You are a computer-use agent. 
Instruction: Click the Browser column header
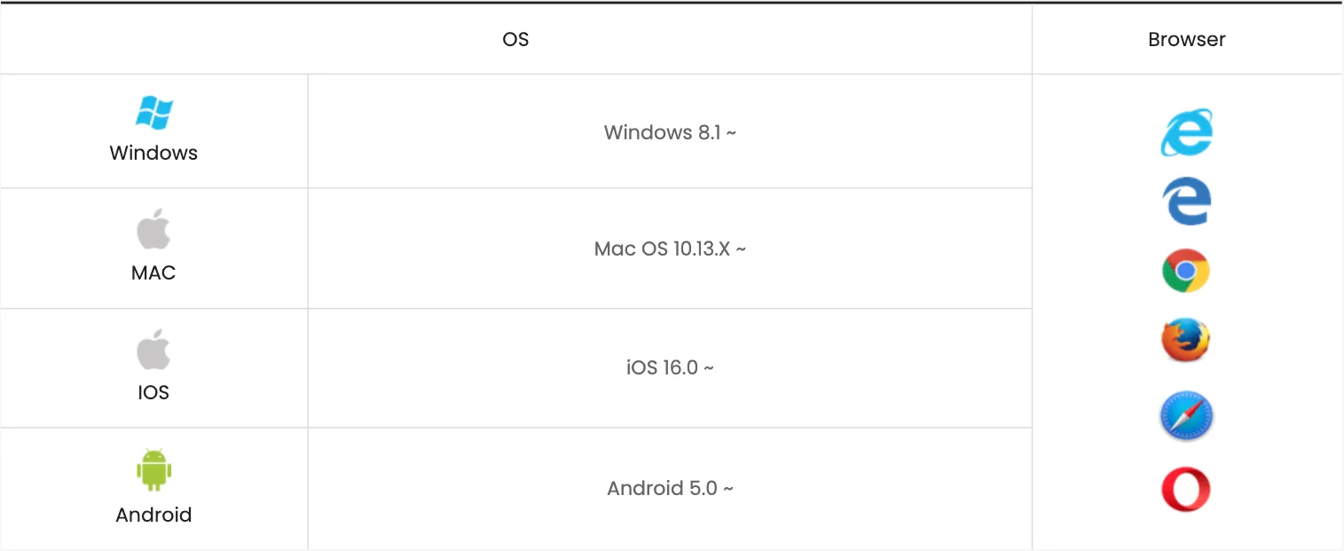pos(1186,39)
